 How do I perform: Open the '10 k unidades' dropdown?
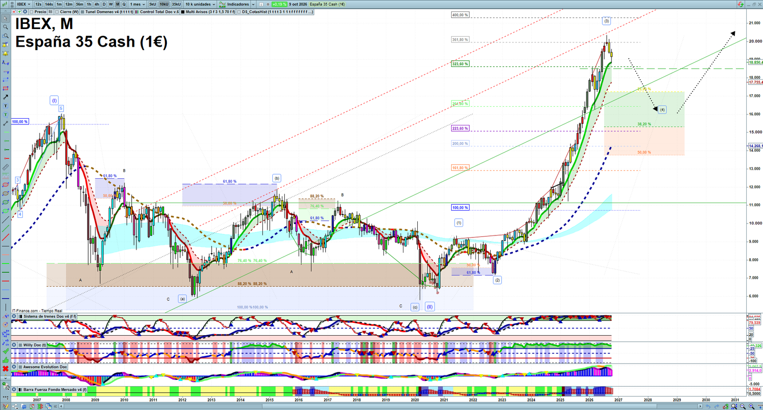pos(200,4)
